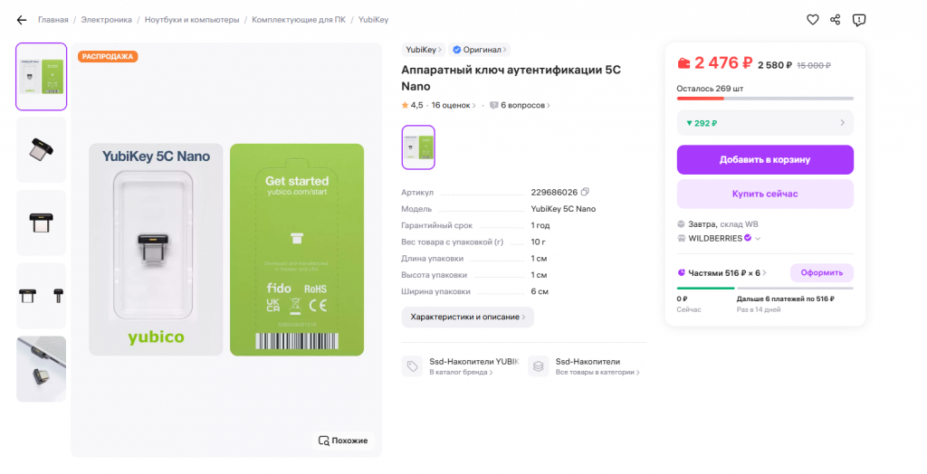
Task: Click the verified checkmark next to WILDBERRIES
Action: [748, 238]
